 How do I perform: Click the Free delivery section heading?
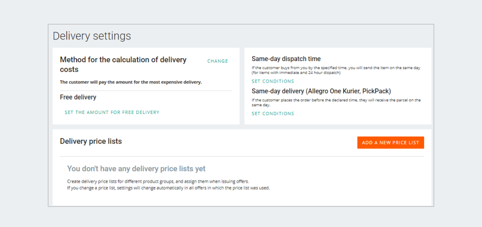click(x=78, y=97)
